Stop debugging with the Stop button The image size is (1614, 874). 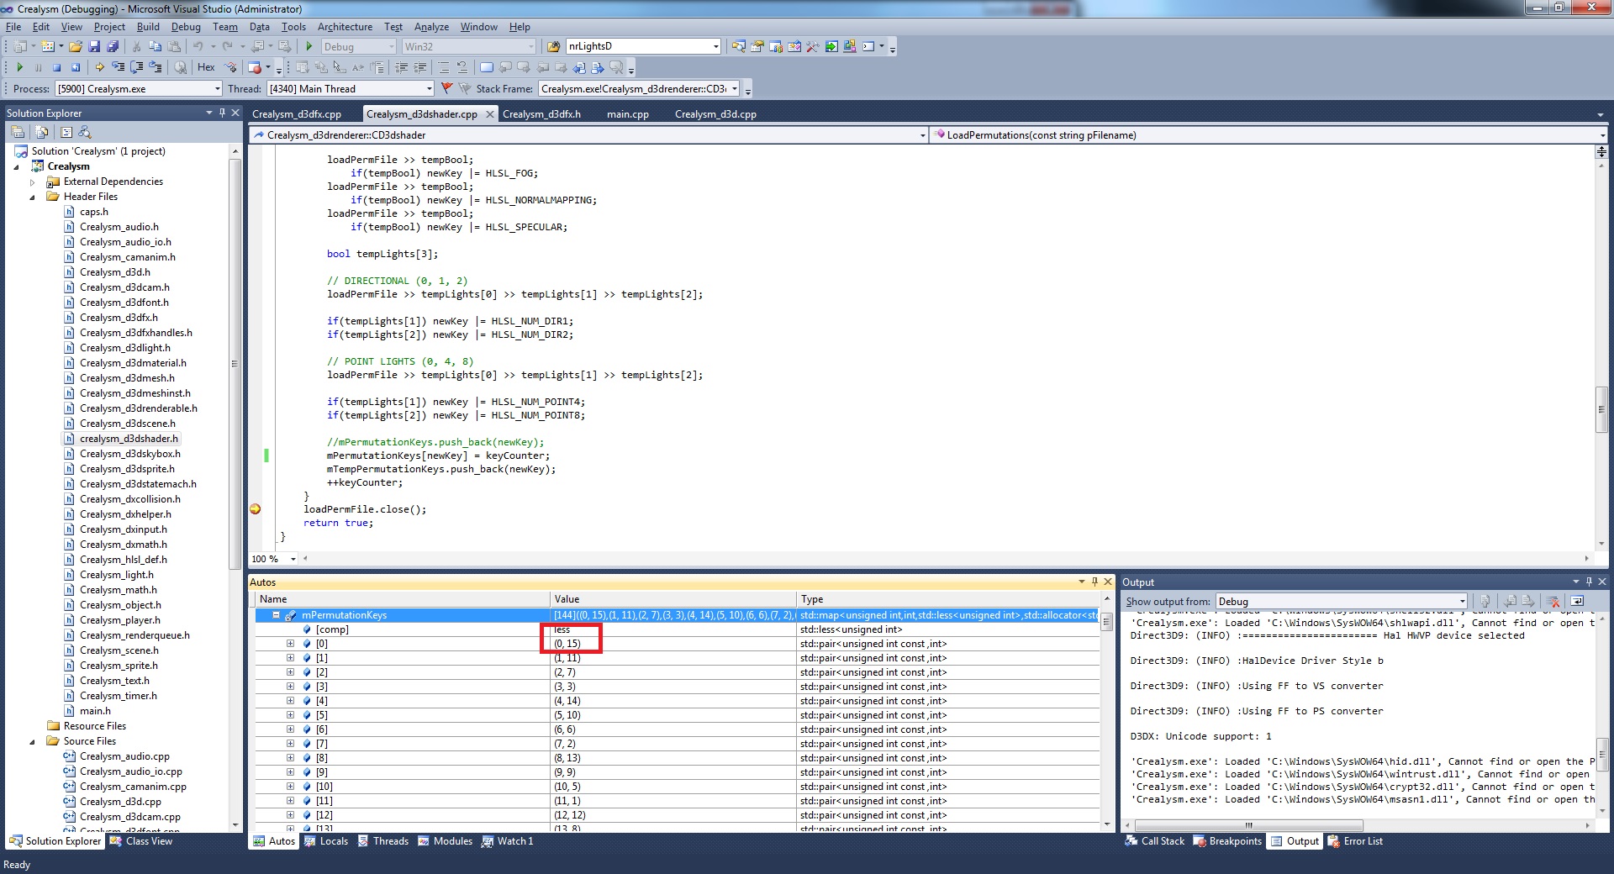[56, 67]
